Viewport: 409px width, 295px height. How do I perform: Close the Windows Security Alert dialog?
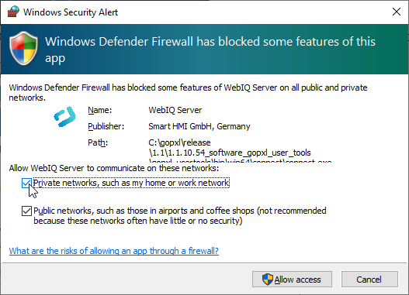coord(397,12)
